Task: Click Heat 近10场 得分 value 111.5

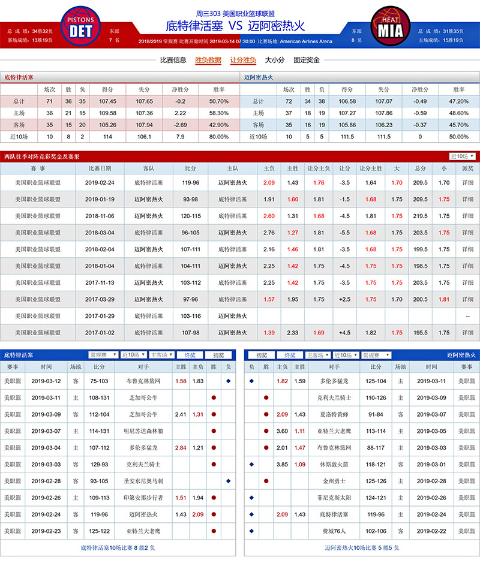Action: [347, 137]
